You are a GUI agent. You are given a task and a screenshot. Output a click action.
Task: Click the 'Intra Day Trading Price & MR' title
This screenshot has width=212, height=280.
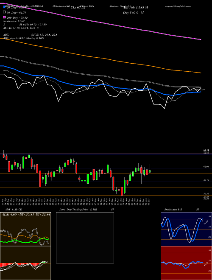78,210
